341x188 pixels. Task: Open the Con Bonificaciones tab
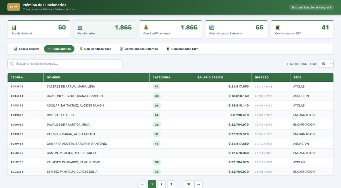[95, 49]
